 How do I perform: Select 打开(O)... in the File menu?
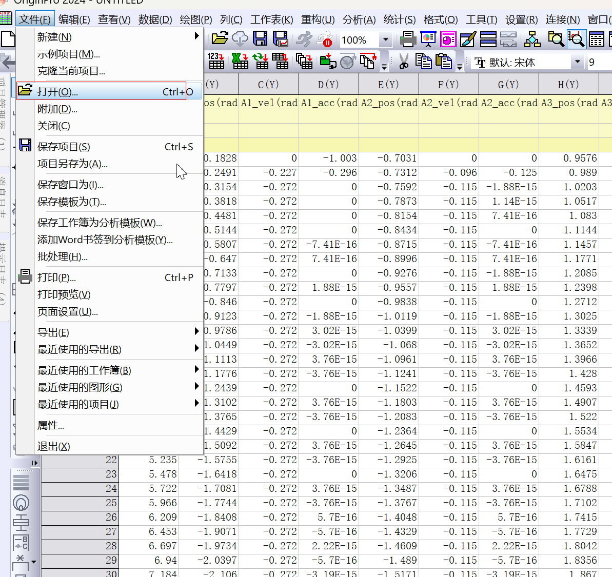(110, 91)
